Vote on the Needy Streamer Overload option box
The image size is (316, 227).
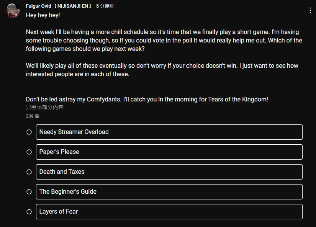169,132
